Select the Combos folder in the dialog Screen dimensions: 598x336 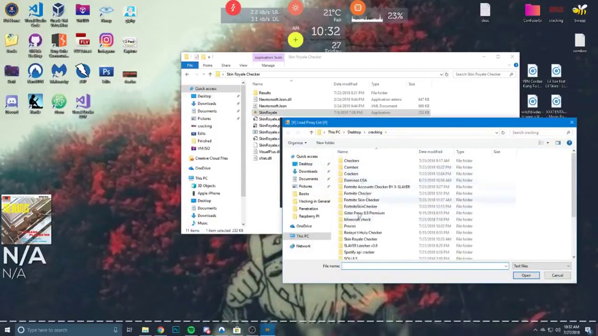(351, 167)
